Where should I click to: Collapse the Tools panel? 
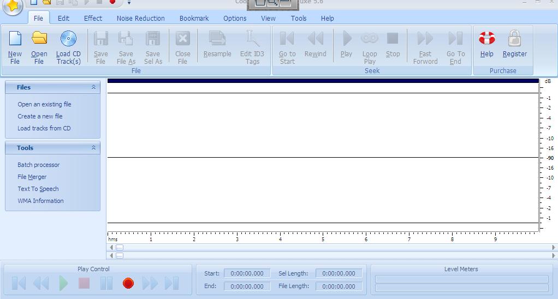pos(93,148)
